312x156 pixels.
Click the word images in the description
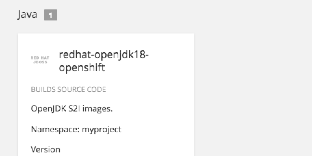click(x=97, y=109)
